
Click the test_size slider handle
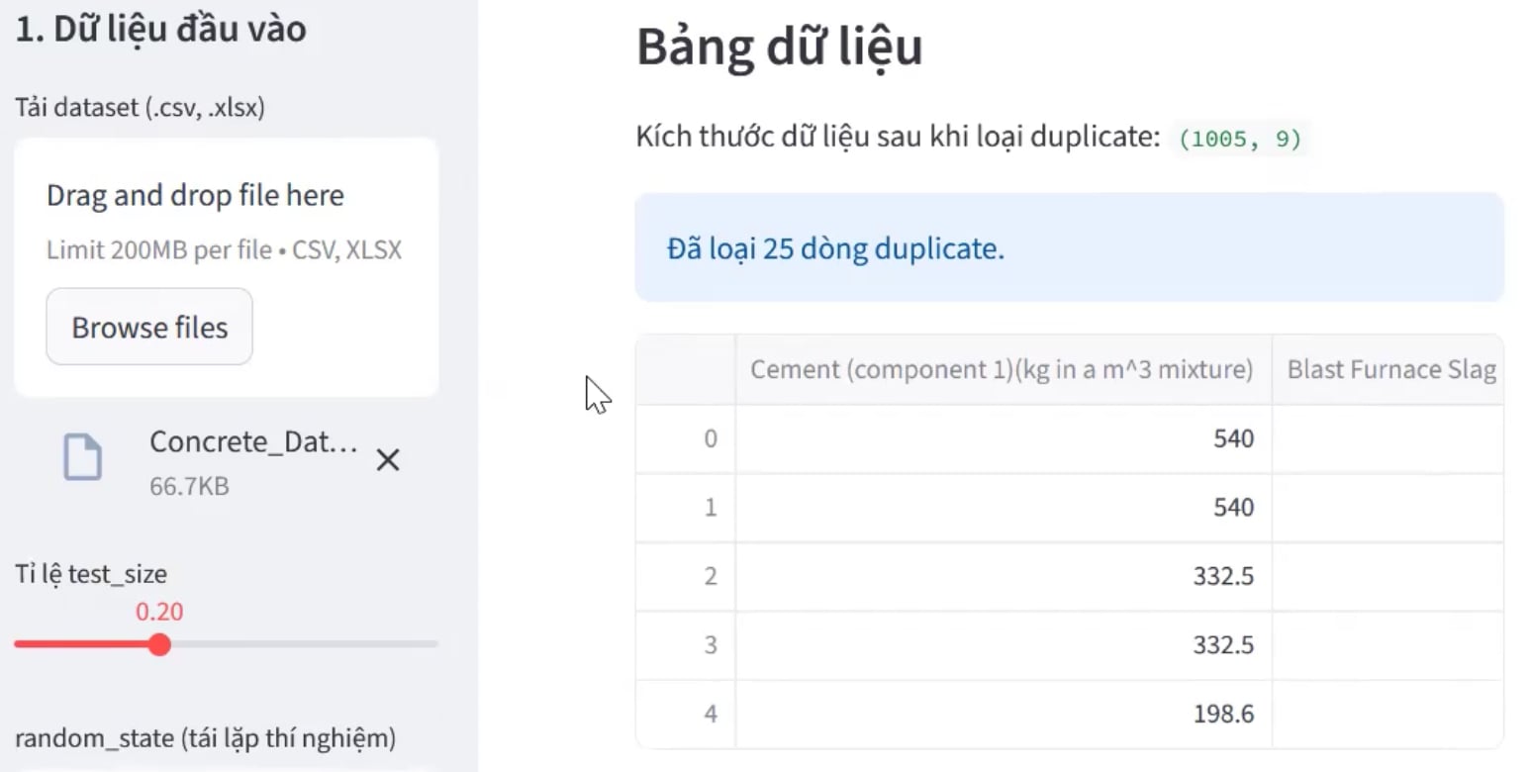pos(159,645)
